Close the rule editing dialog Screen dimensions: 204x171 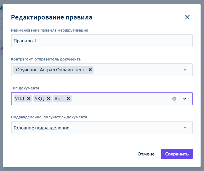[187, 17]
